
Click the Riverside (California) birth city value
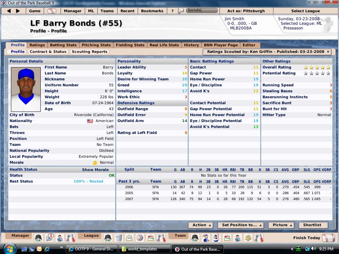tap(94, 115)
